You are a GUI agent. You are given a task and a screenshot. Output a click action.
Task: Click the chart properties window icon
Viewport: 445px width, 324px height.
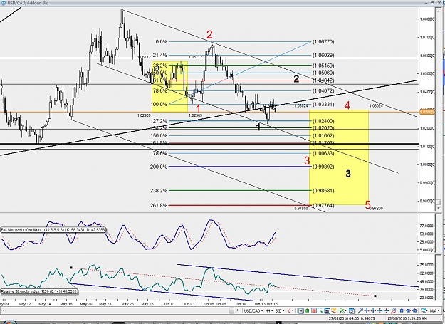pyautogui.click(x=351, y=311)
